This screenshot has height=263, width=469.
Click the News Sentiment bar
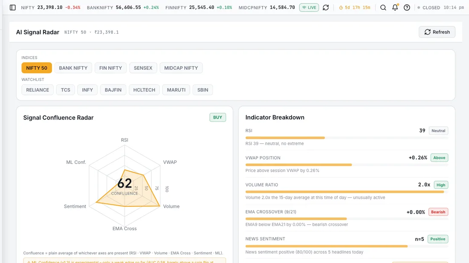(347, 246)
